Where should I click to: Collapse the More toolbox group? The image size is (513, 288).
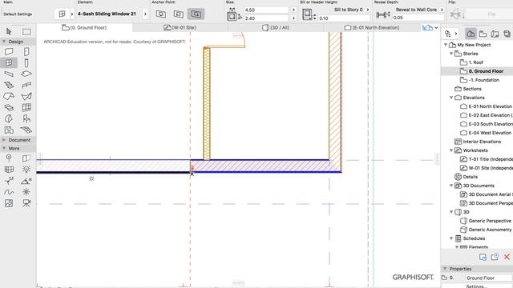click(x=4, y=148)
